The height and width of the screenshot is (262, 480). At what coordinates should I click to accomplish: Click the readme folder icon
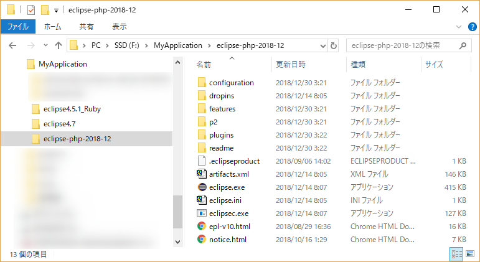pyautogui.click(x=202, y=148)
